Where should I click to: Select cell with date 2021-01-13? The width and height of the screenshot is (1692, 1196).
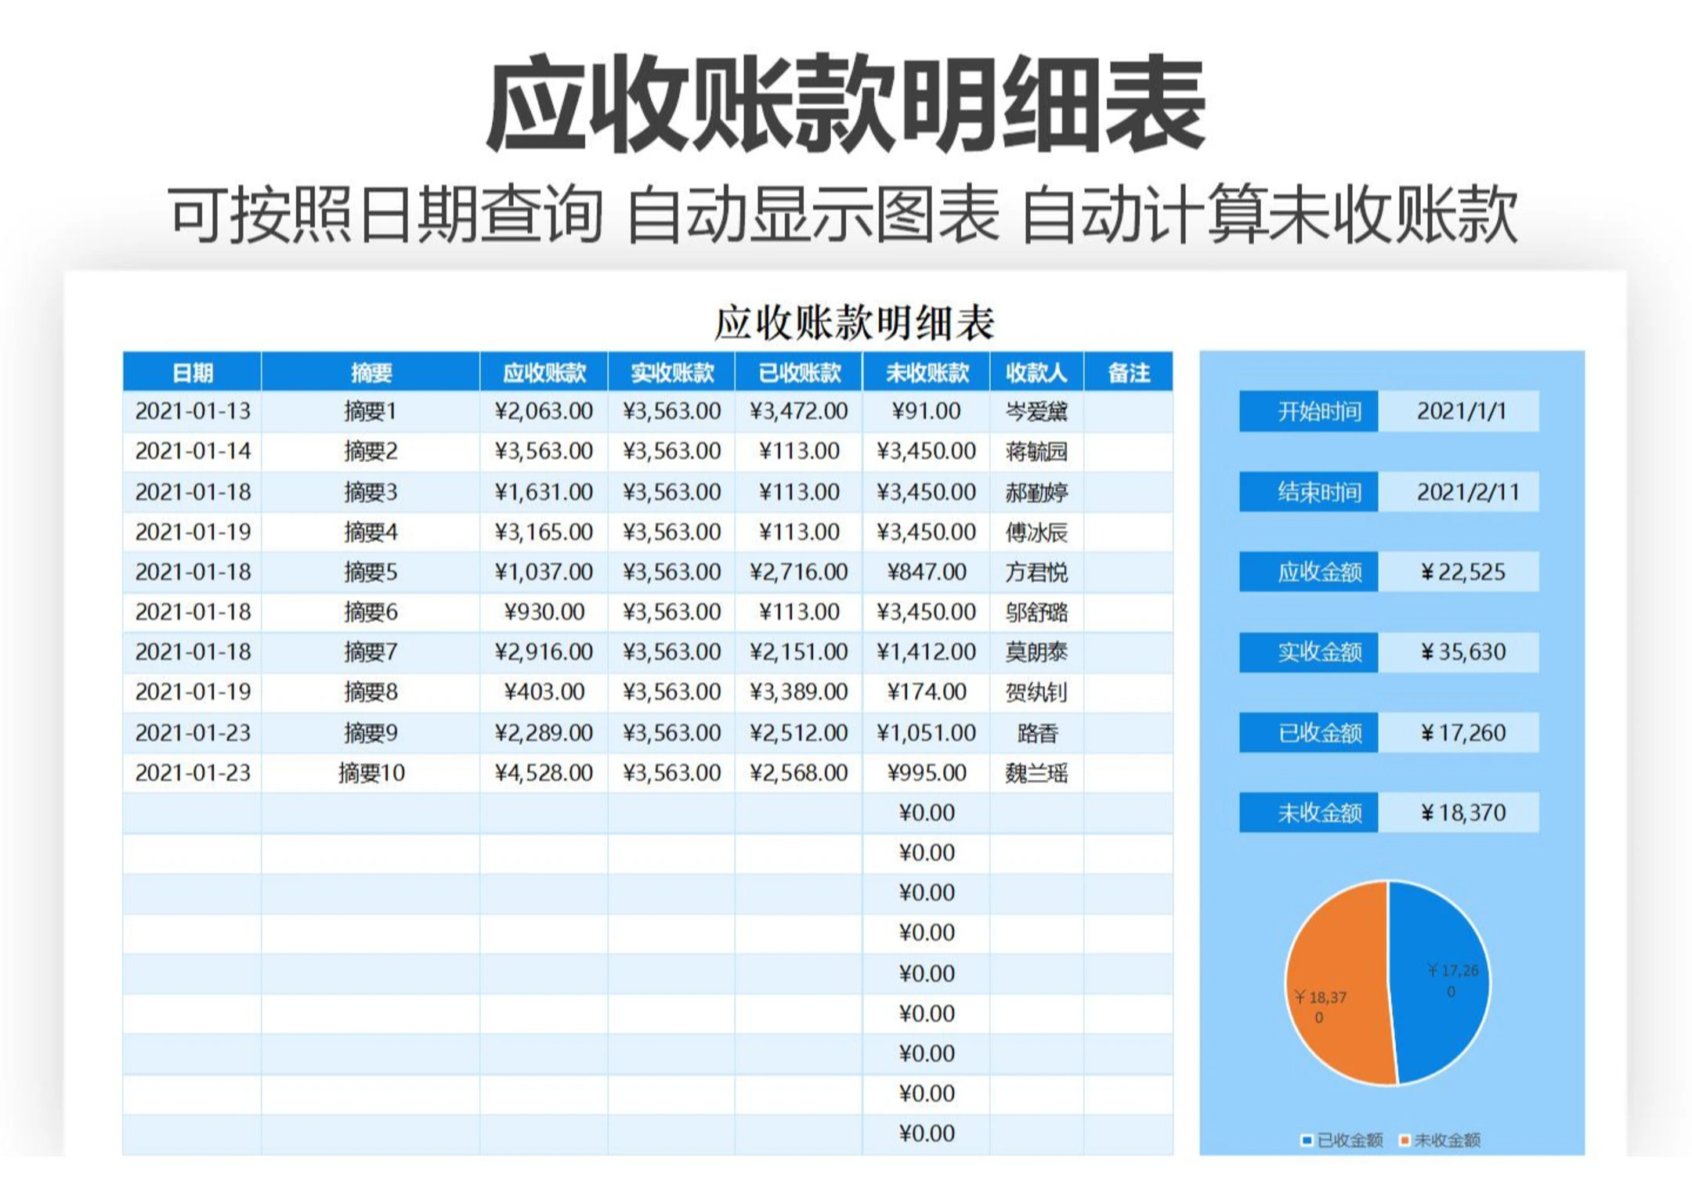[192, 411]
